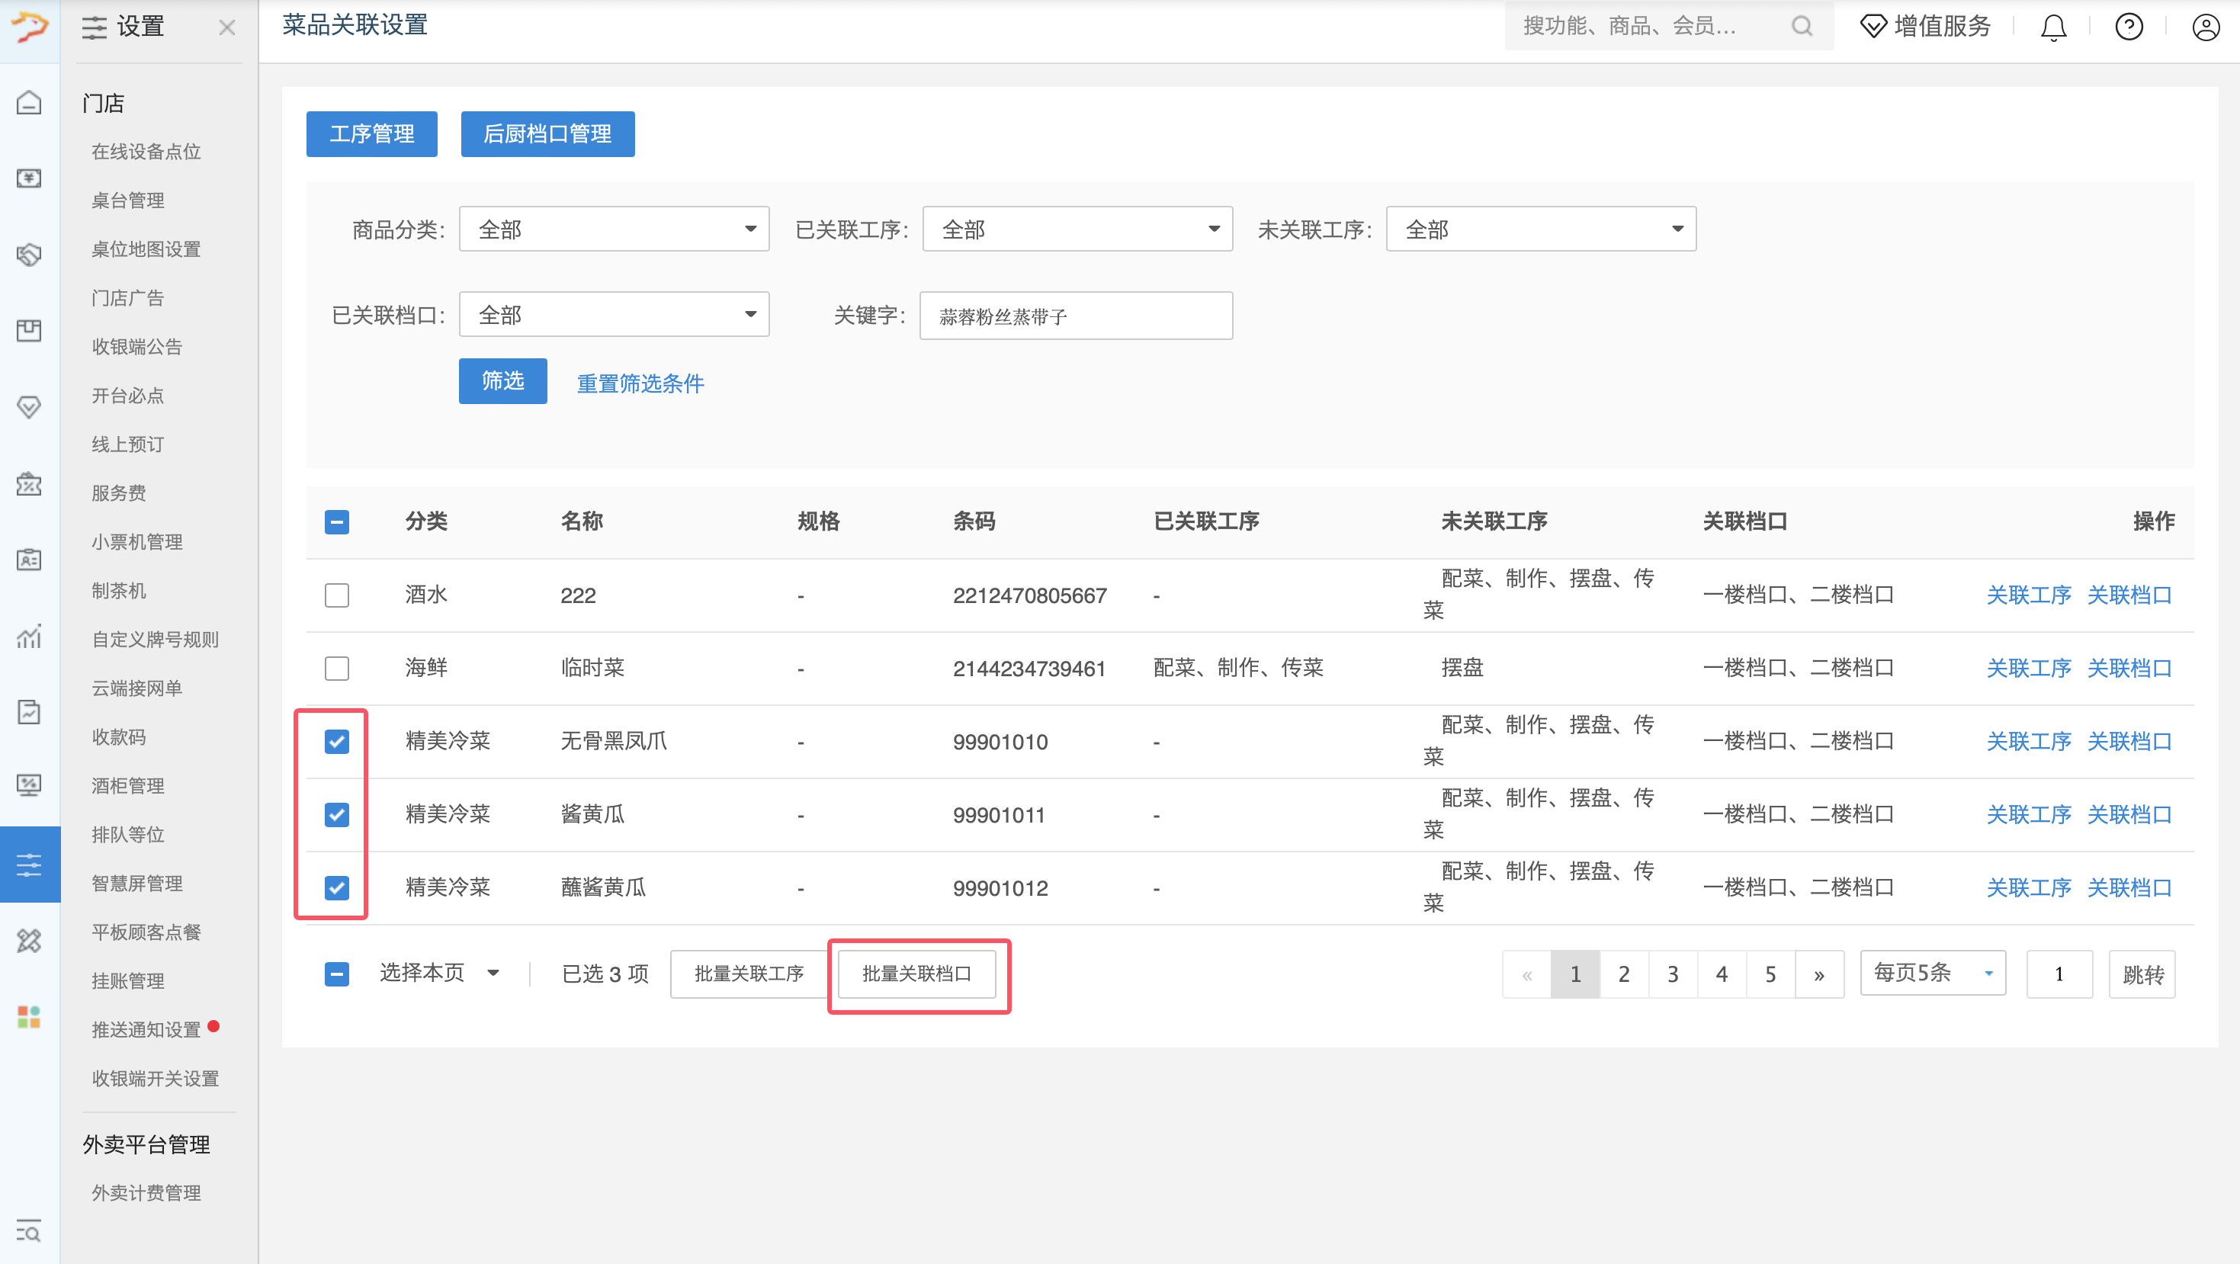2240x1264 pixels.
Task: Expand the 选择本页 dropdown arrow
Action: [493, 973]
